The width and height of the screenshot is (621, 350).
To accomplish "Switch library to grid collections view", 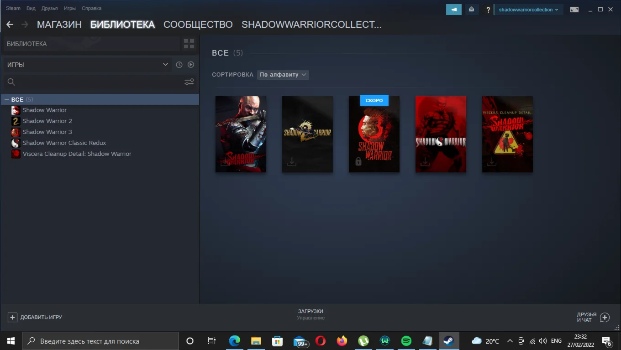I will pos(189,44).
